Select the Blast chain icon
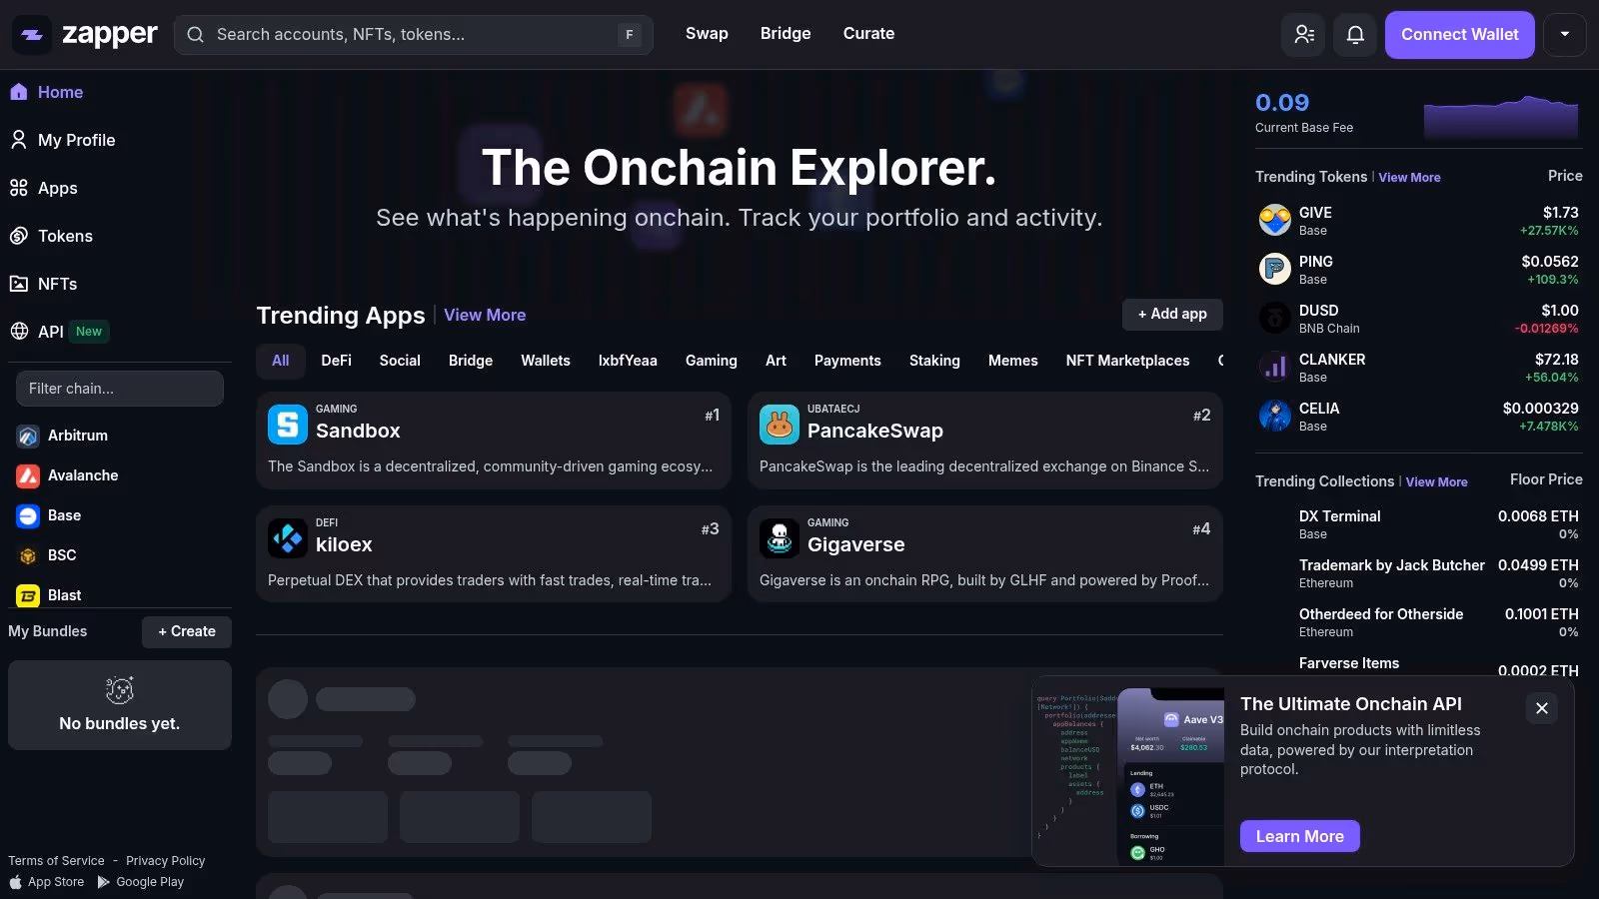Image resolution: width=1599 pixels, height=899 pixels. click(28, 595)
